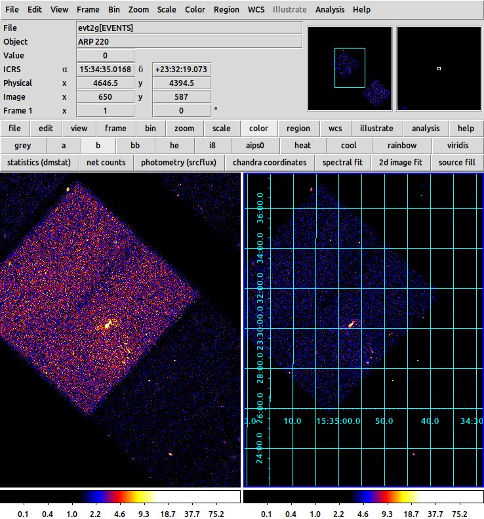The image size is (484, 519).
Task: Select the 'a' colormap
Action: coord(64,146)
